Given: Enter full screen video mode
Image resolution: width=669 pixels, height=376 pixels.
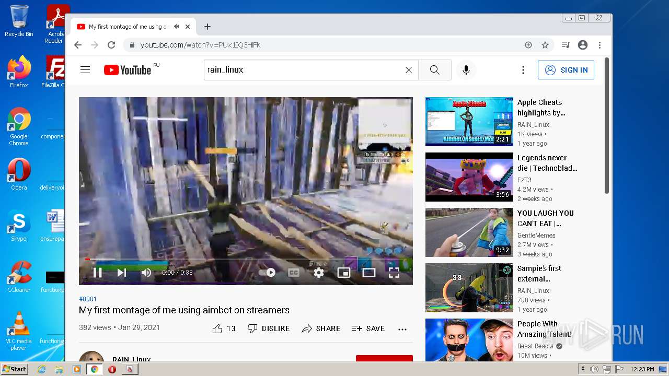Looking at the screenshot, I should click(x=394, y=272).
